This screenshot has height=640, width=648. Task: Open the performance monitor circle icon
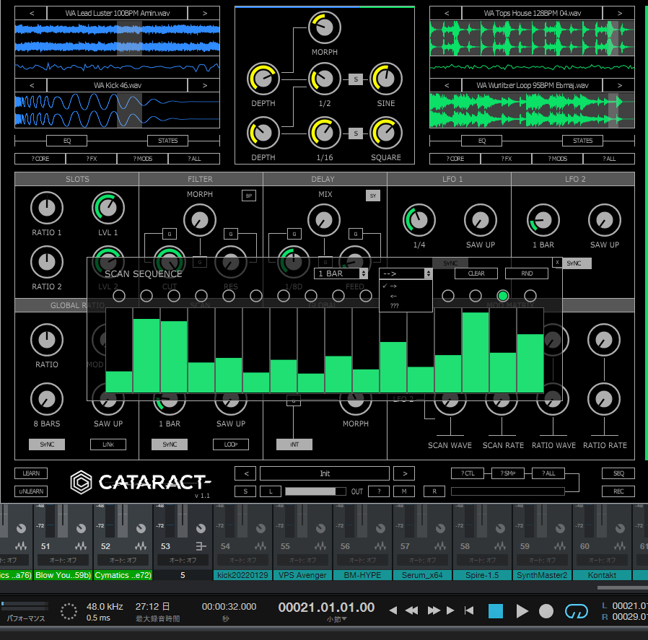[69, 611]
